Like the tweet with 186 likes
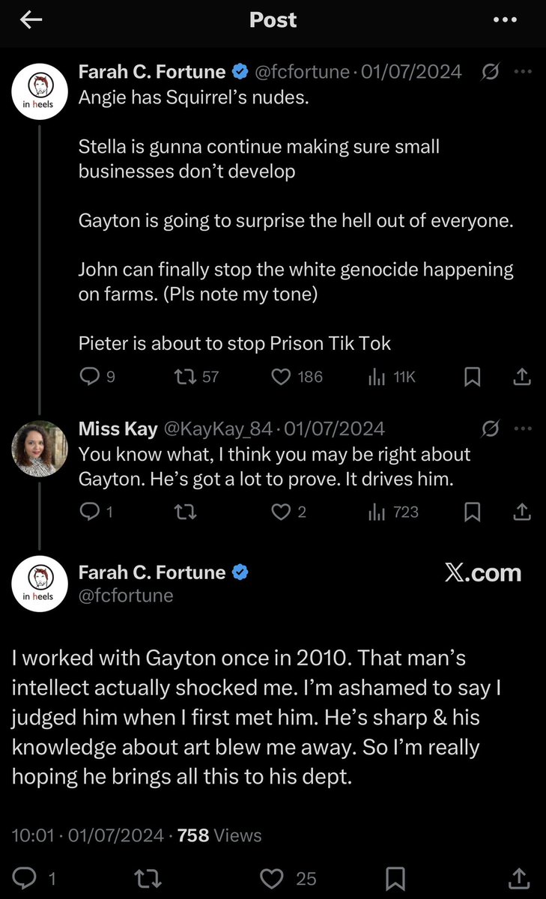 [x=281, y=377]
